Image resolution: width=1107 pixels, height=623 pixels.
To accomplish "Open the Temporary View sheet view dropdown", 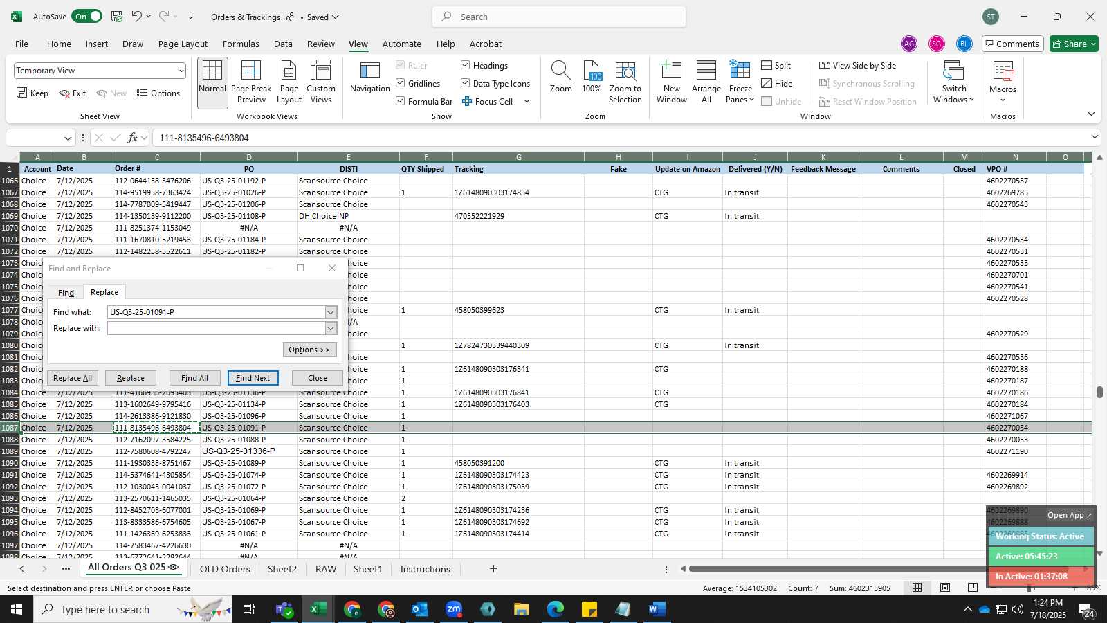I will pos(181,71).
